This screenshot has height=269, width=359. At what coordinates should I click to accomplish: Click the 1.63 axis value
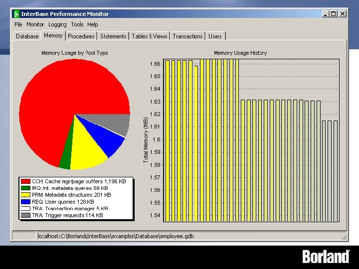pos(155,102)
